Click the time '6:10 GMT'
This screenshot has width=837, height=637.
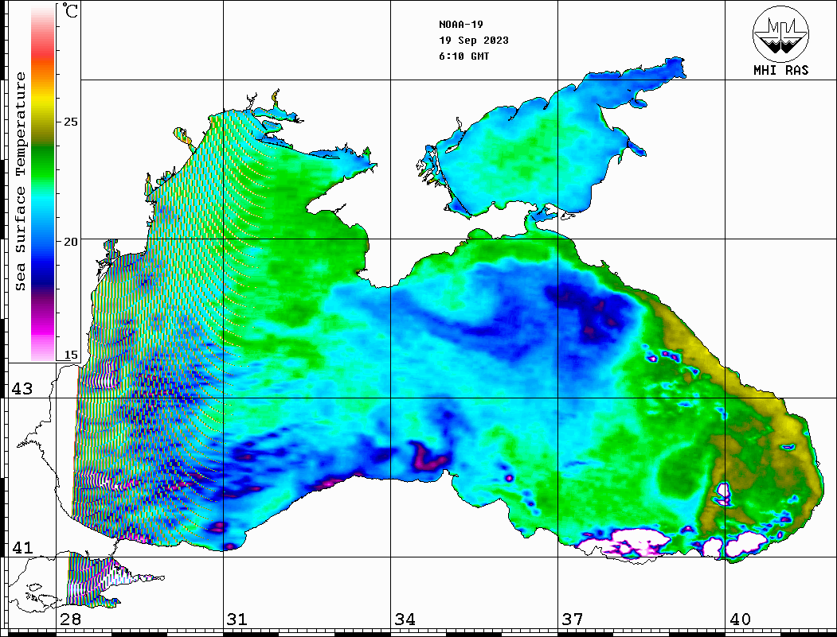[x=463, y=56]
